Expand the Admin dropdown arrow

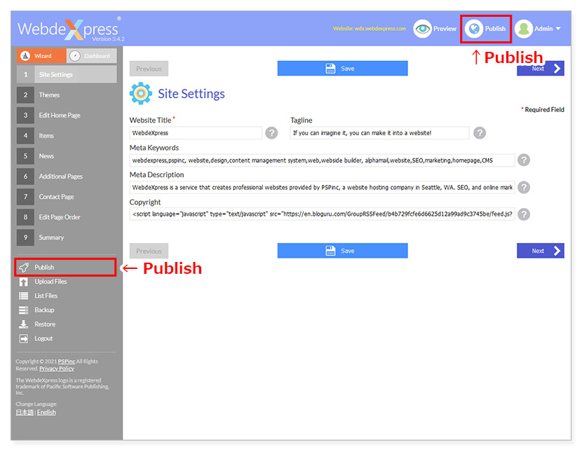558,29
